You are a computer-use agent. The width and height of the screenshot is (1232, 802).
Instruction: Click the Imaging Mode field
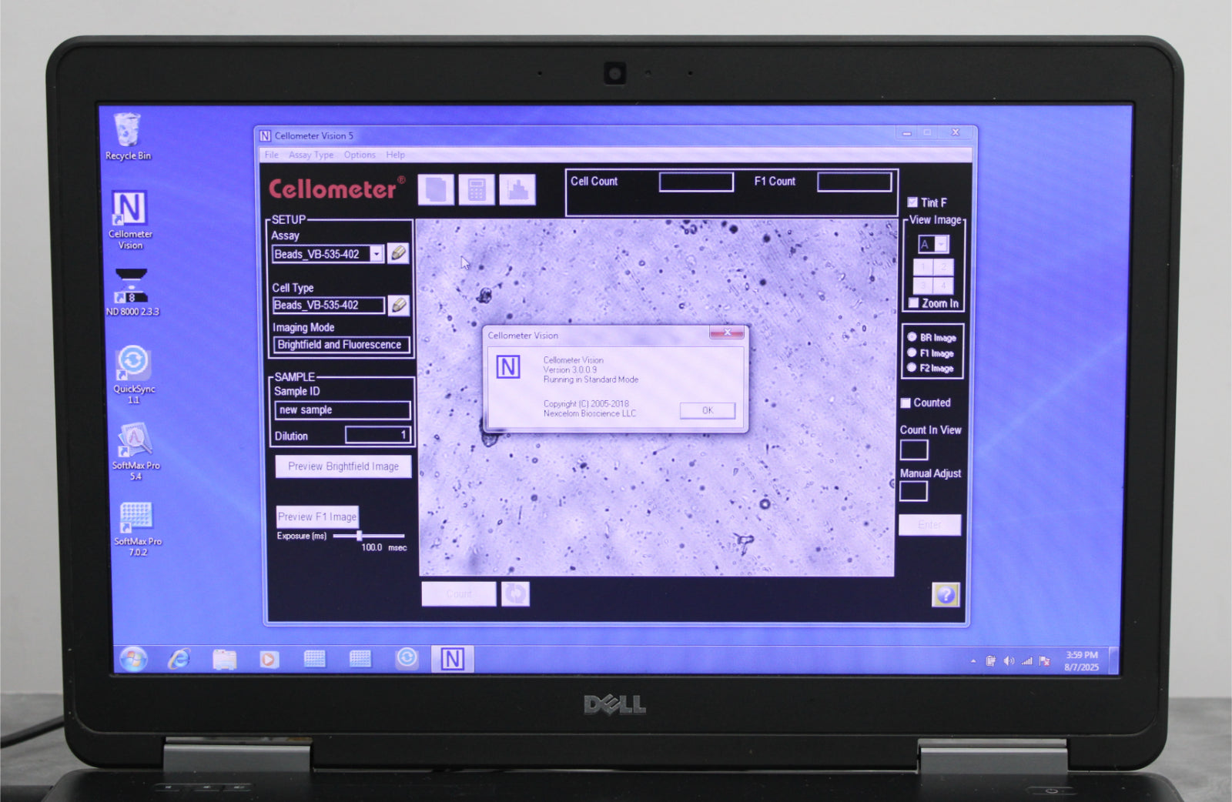tap(342, 345)
